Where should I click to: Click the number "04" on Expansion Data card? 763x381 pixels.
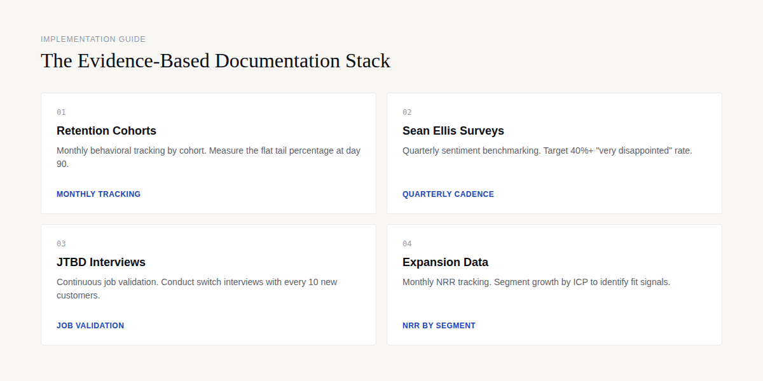[407, 244]
